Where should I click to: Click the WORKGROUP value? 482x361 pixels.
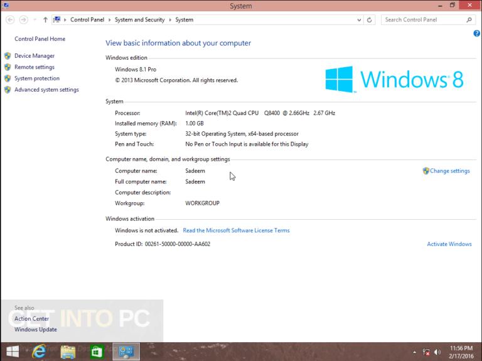click(202, 203)
